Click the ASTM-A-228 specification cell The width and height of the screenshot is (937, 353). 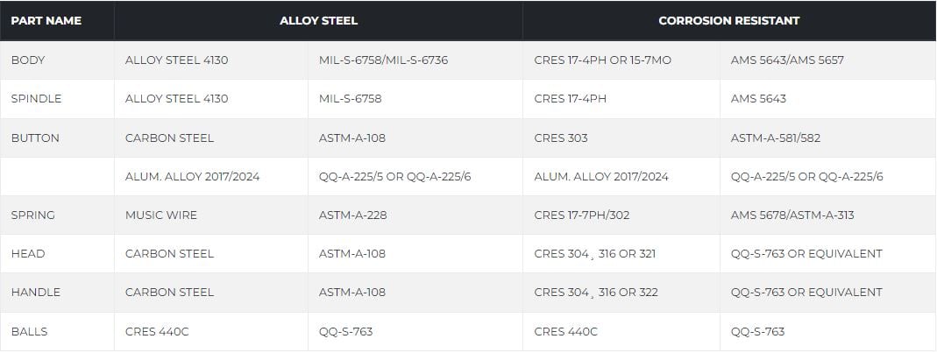point(352,215)
